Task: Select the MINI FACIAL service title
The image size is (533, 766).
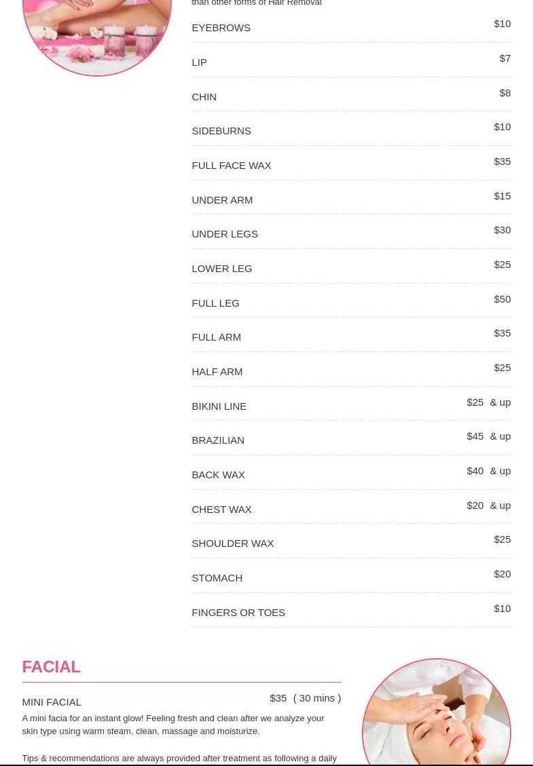Action: click(x=52, y=702)
